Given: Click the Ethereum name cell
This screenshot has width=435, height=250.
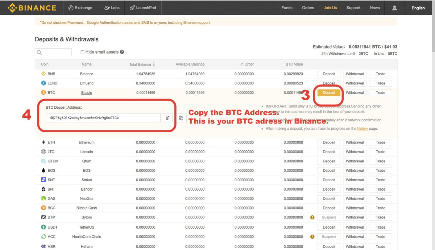Looking at the screenshot, I should click(x=87, y=142).
